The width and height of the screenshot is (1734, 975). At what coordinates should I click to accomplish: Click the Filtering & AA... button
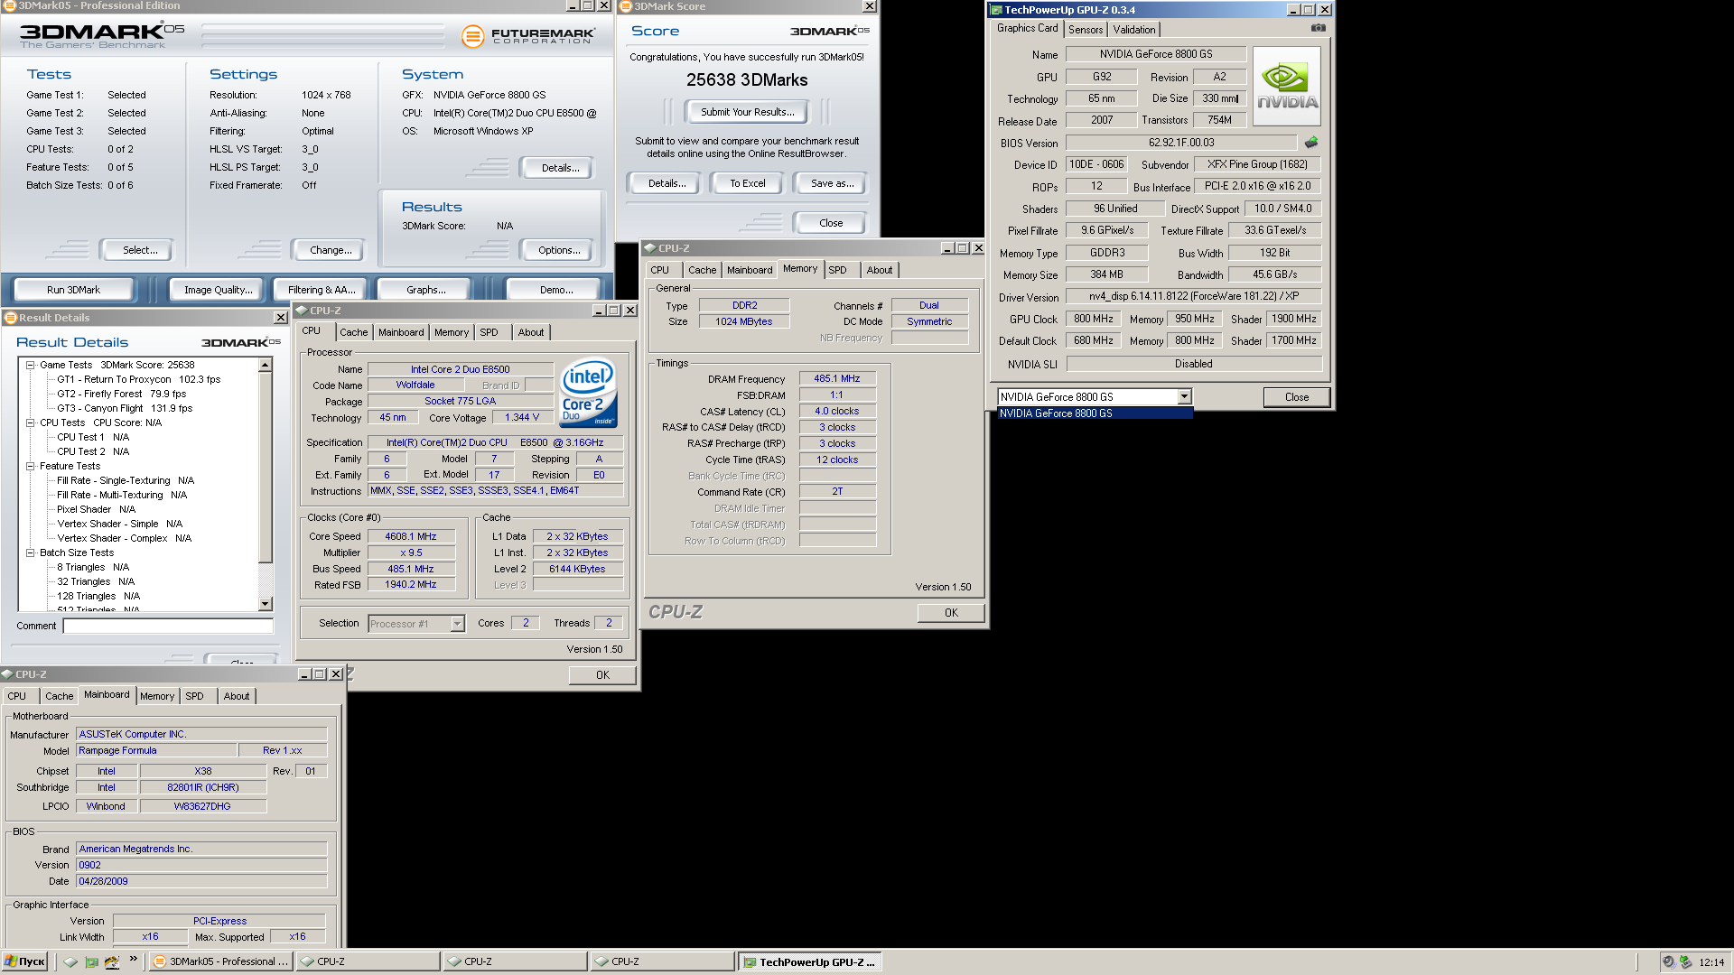tap(322, 290)
